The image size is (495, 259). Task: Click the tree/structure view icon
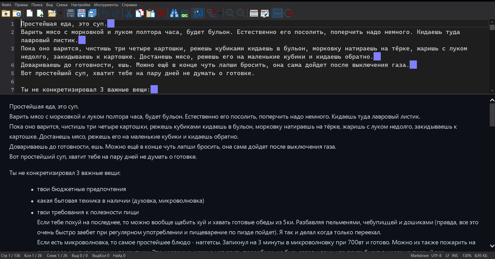pyautogui.click(x=212, y=13)
